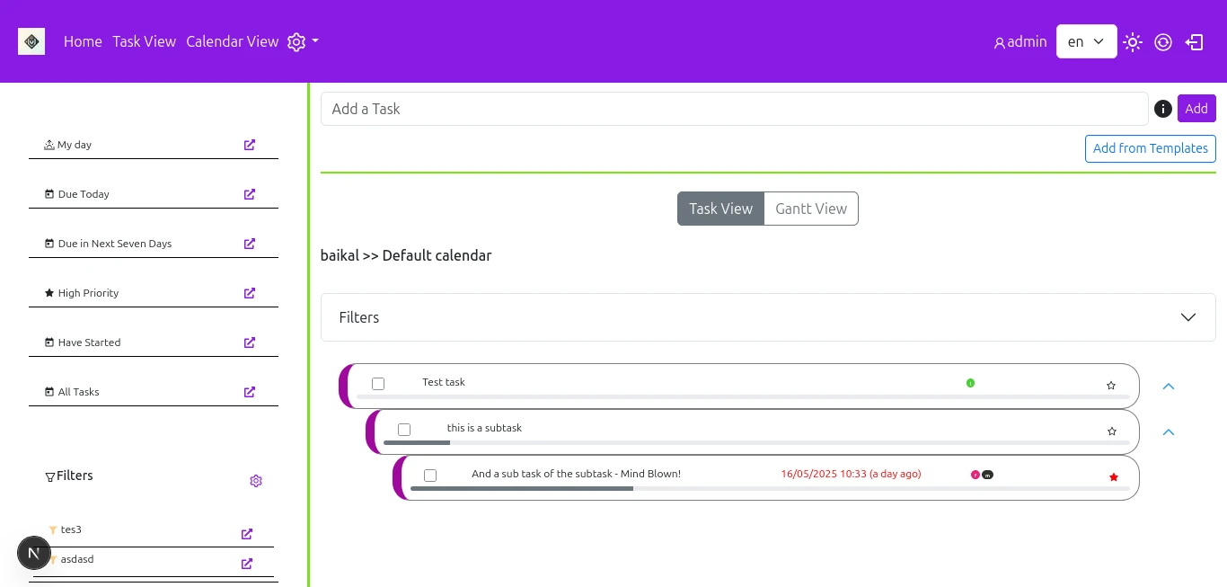Viewport: 1227px width, 587px height.
Task: Open Calendar View from navbar
Action: [233, 41]
